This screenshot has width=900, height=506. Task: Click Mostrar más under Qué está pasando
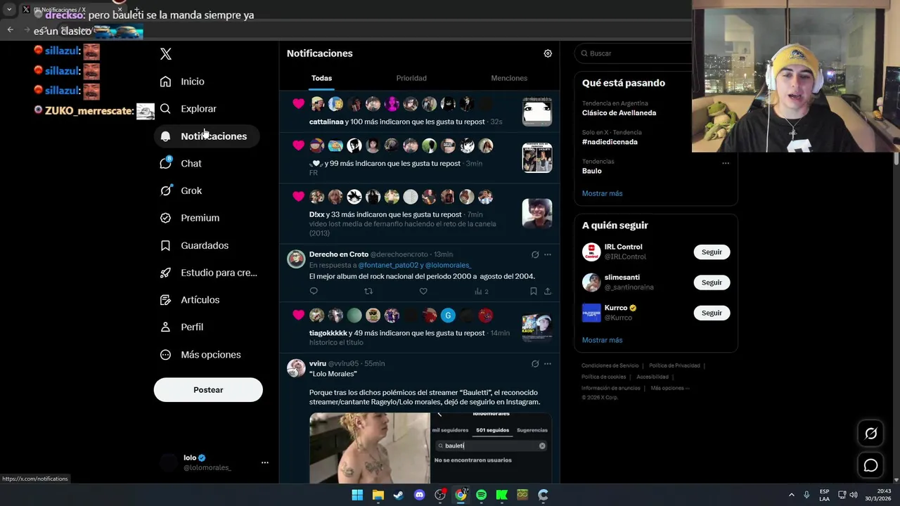[x=602, y=193]
